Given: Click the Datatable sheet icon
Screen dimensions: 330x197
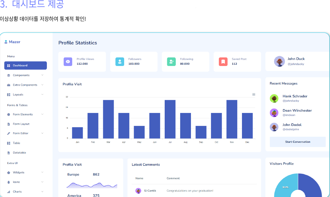Looking at the screenshot, I should coord(9,153).
